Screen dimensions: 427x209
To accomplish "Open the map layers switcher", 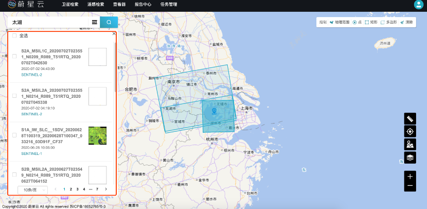I will (x=410, y=158).
